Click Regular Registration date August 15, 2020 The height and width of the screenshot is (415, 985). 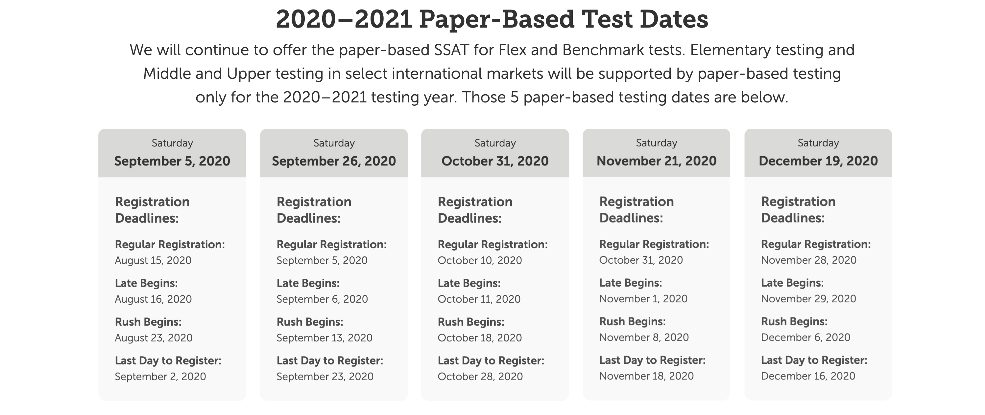153,260
